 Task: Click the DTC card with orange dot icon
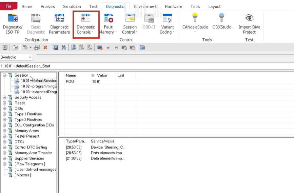click(x=100, y=47)
